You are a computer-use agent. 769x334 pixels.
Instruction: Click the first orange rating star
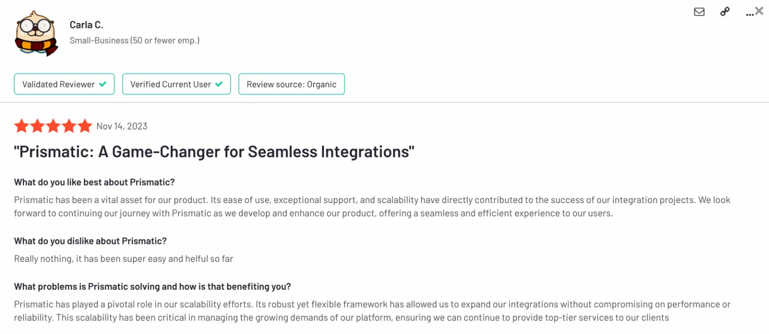pos(21,126)
